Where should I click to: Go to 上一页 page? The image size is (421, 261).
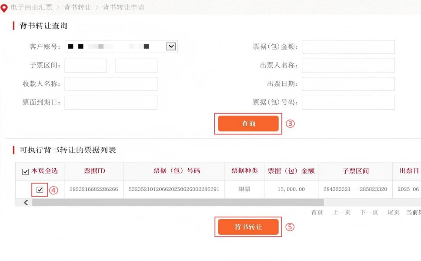341,212
